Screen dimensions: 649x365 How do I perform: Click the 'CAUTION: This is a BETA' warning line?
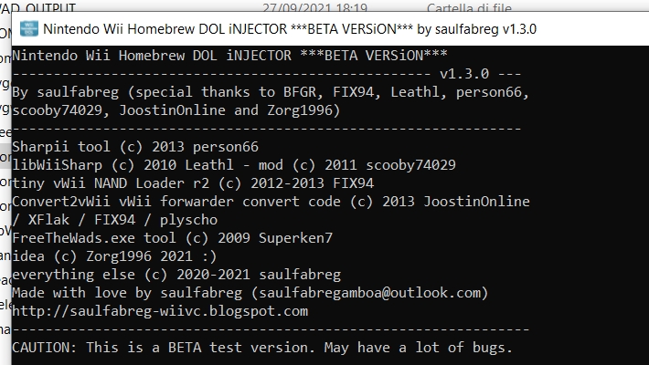coord(262,348)
